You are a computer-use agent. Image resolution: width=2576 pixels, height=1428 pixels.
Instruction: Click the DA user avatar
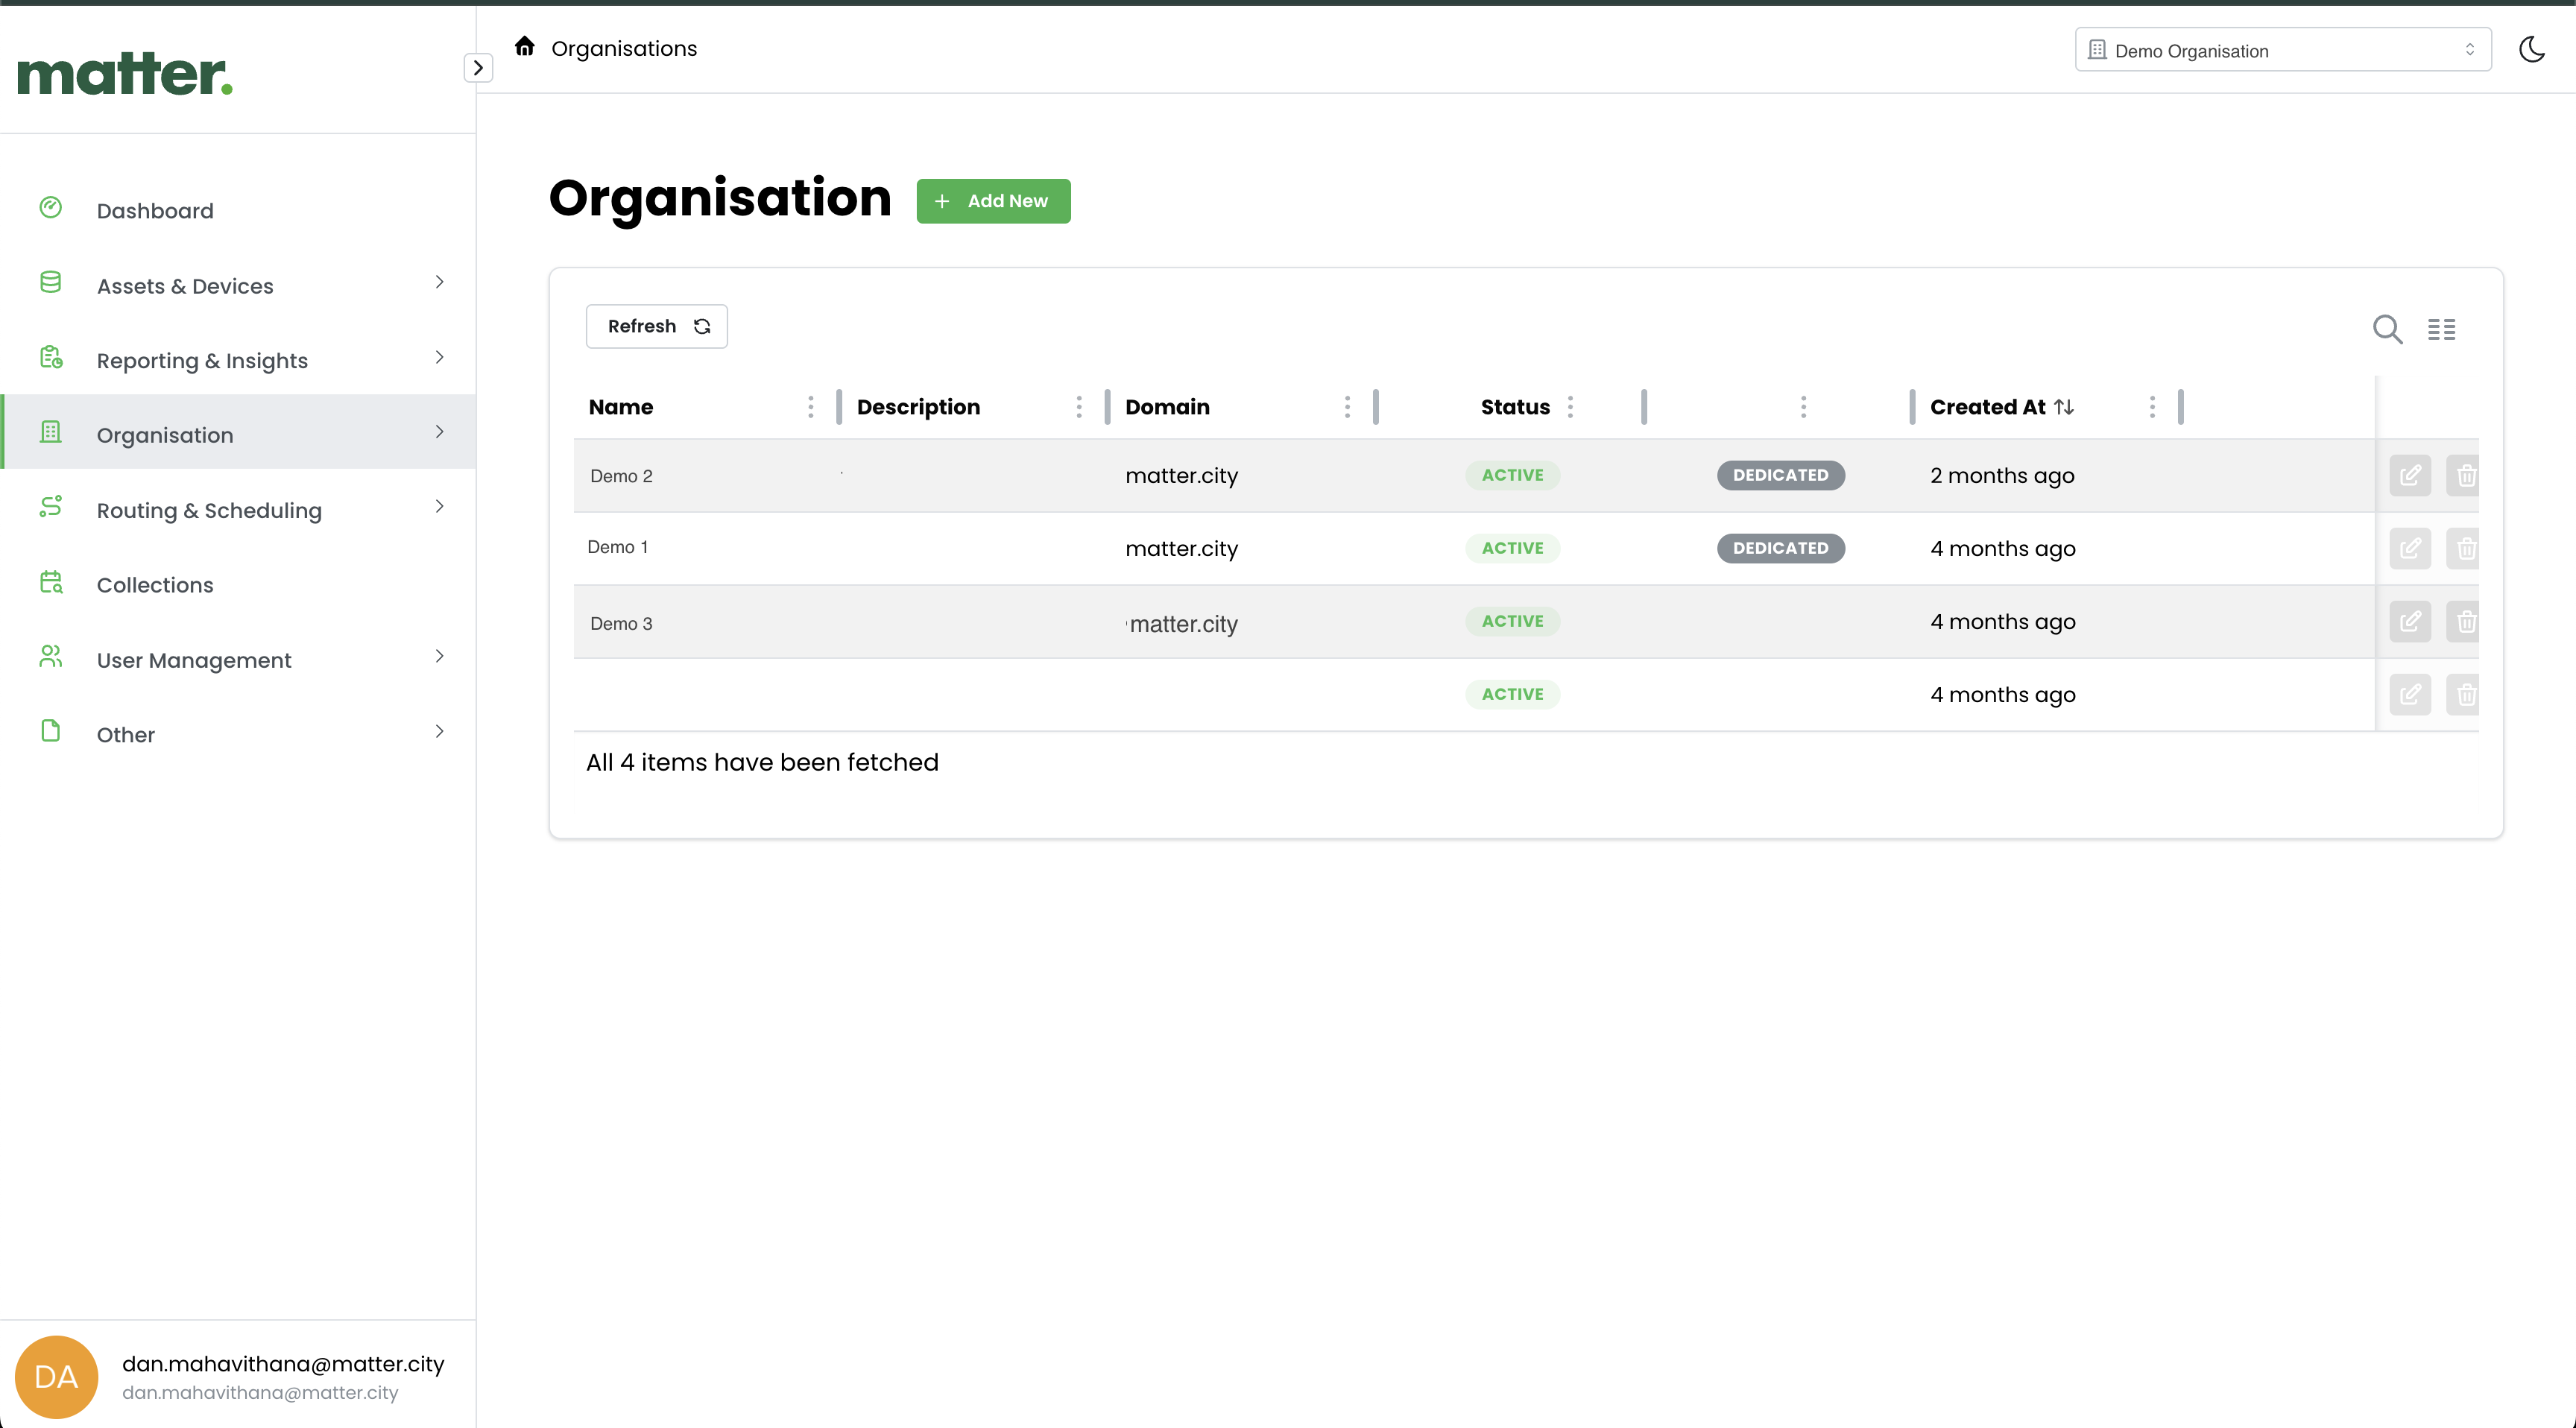56,1377
